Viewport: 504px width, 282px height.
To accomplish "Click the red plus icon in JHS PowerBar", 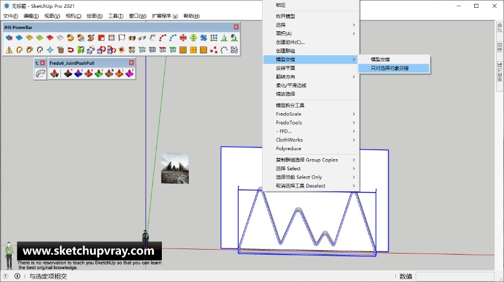I will point(183,38).
